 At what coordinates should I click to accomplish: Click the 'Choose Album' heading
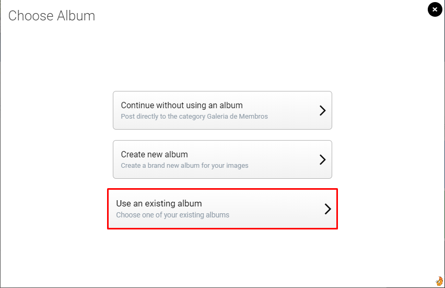coord(52,16)
